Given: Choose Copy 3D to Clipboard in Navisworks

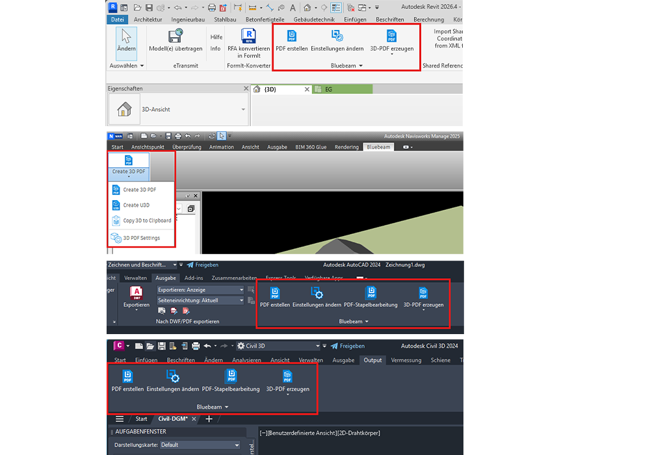Looking at the screenshot, I should point(140,220).
